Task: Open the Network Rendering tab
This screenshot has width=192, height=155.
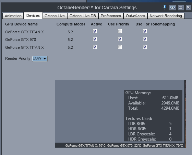Action: click(x=166, y=16)
